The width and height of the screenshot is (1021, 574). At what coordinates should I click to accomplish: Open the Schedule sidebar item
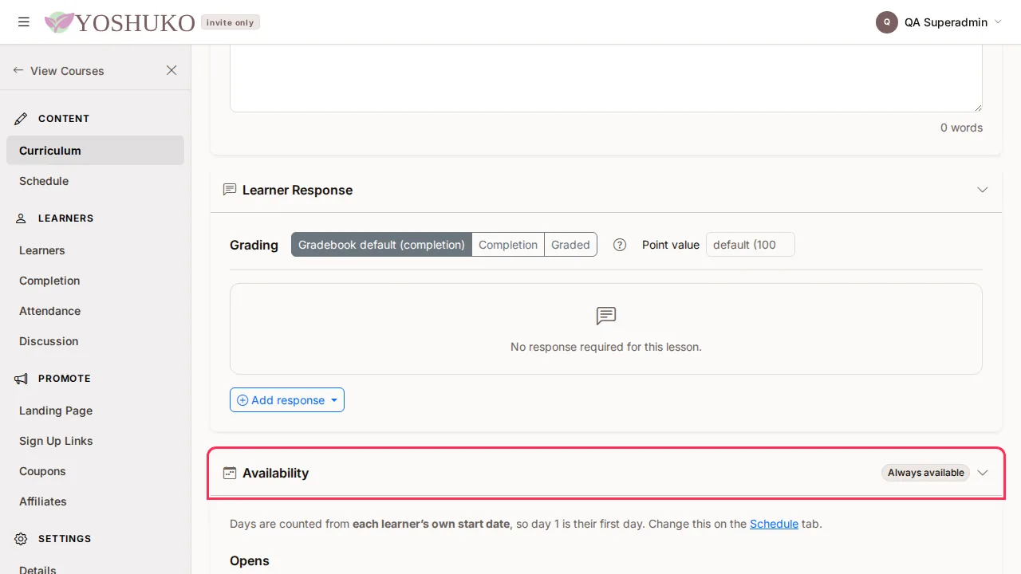click(95, 181)
